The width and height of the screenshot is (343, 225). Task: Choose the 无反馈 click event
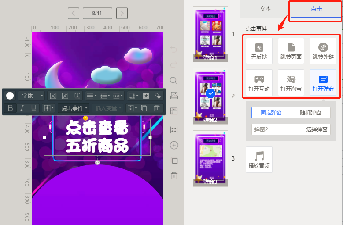pos(259,51)
